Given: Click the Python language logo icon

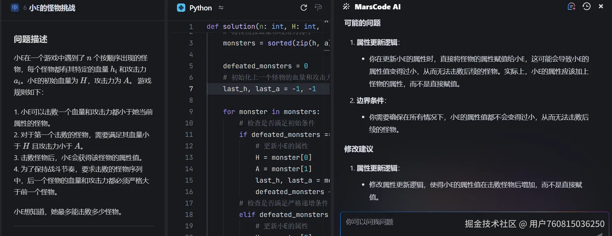Looking at the screenshot, I should coord(181,8).
